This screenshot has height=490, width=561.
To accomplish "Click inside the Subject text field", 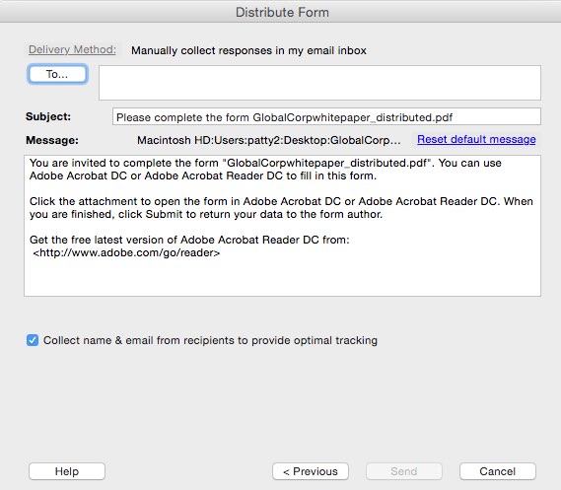I will pos(326,117).
